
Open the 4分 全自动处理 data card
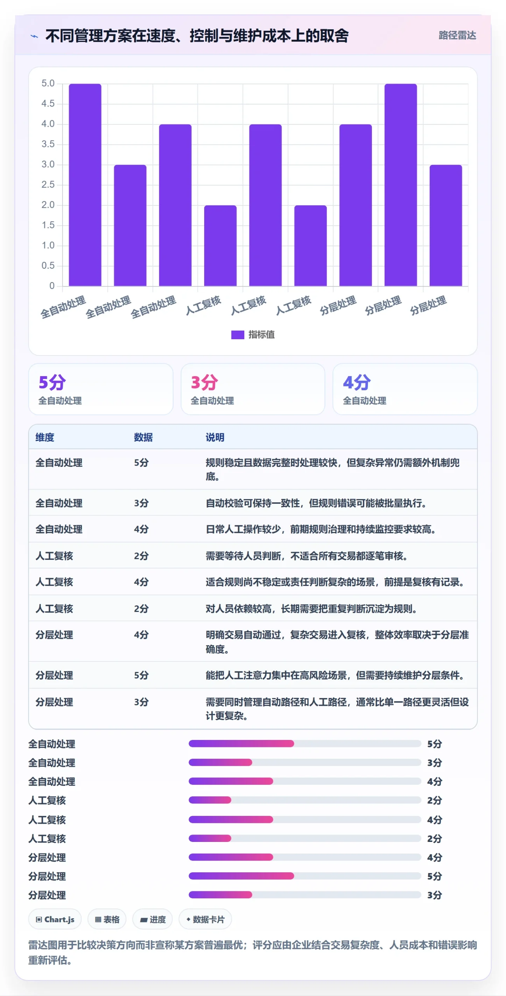405,389
